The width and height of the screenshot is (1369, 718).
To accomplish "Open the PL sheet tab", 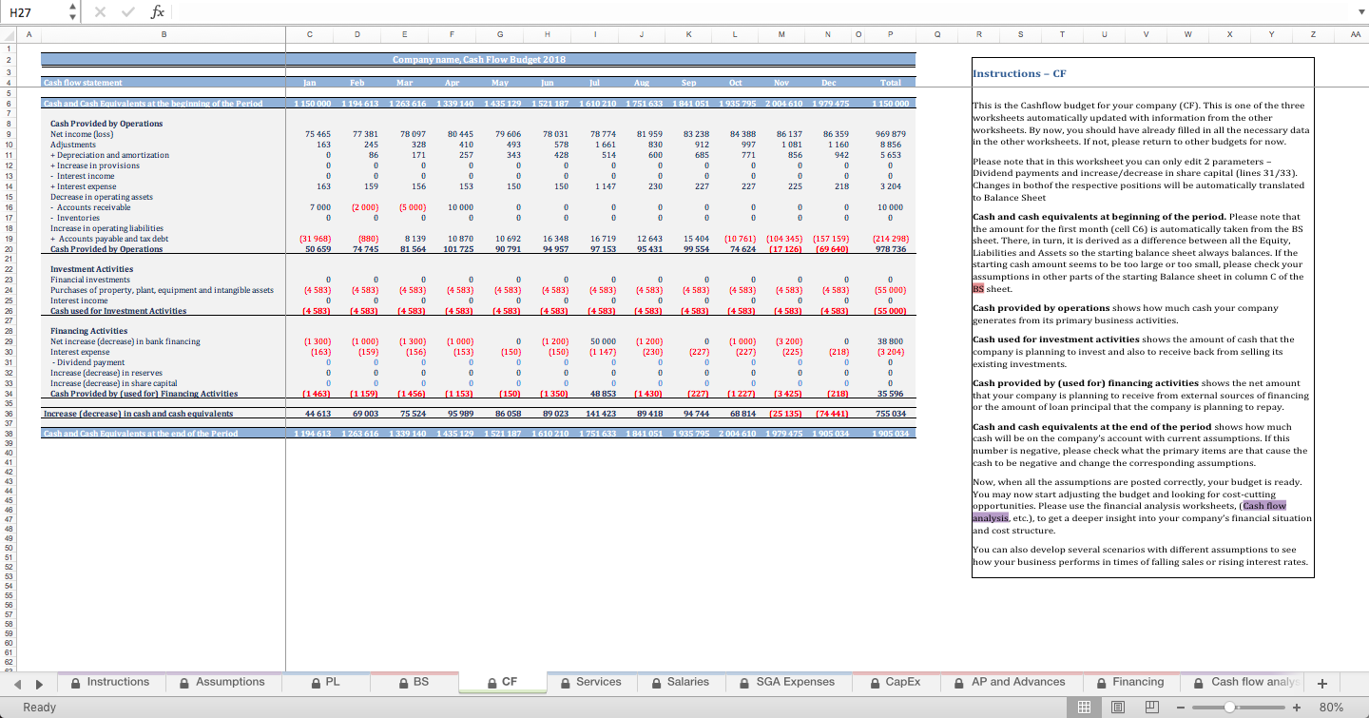I will [324, 682].
